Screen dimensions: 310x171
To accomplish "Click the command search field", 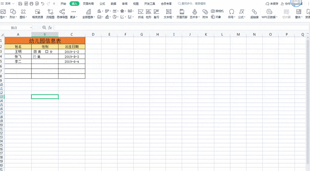I will pos(192,3).
